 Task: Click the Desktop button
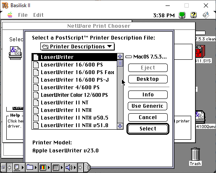[x=148, y=79]
